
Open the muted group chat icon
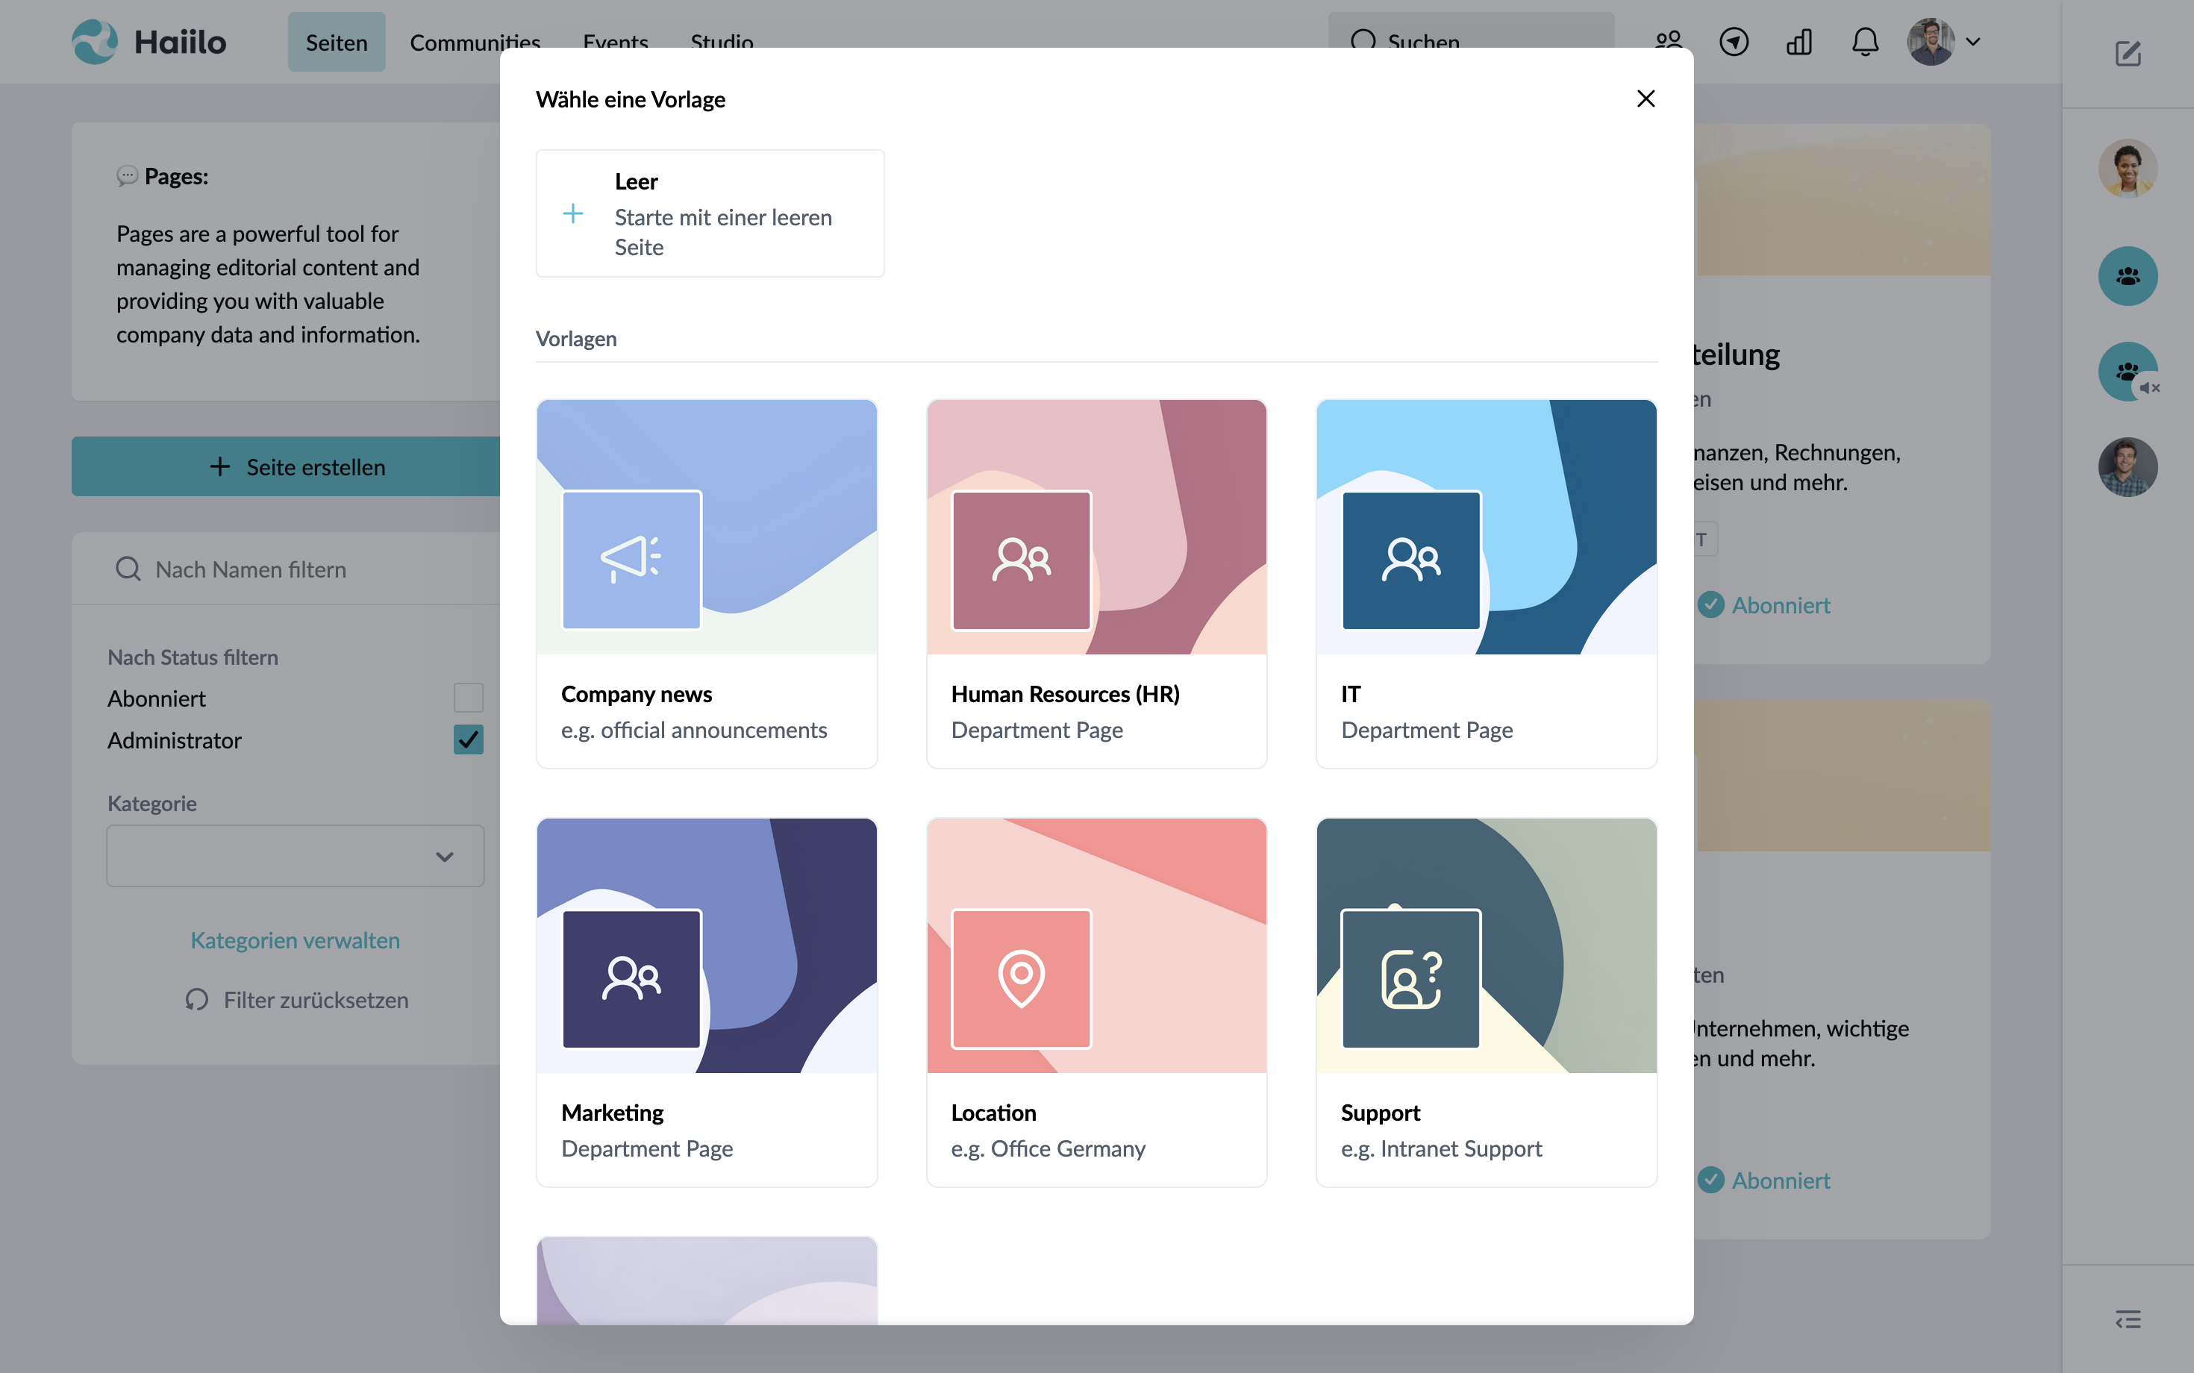point(2128,372)
